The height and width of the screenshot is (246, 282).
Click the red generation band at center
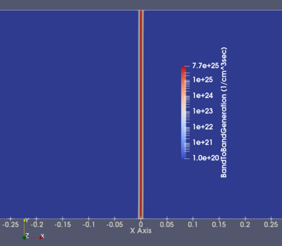141,114
